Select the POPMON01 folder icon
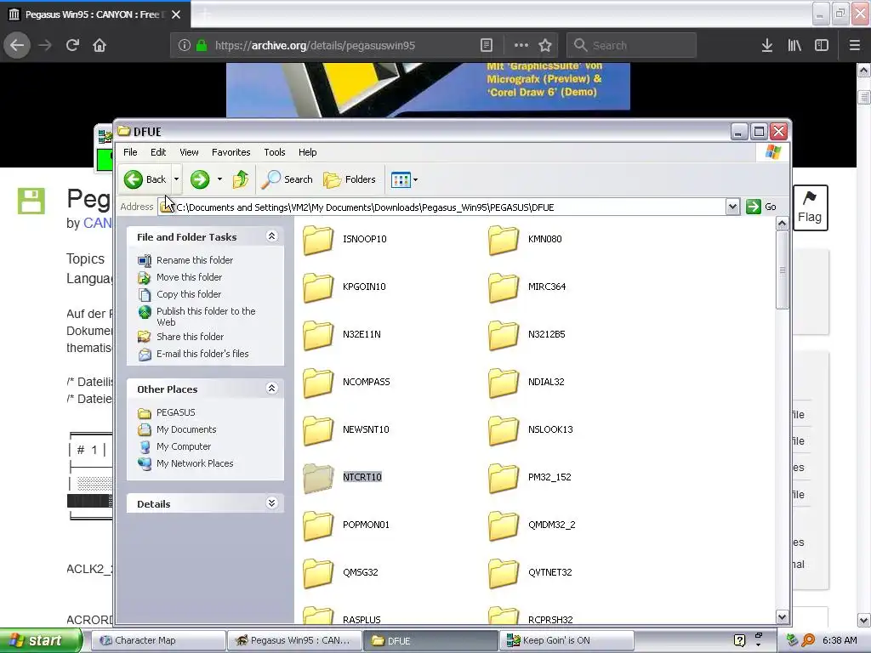Image resolution: width=871 pixels, height=653 pixels. (x=318, y=525)
